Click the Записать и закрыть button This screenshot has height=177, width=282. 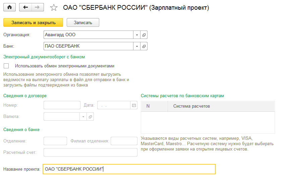[33, 22]
